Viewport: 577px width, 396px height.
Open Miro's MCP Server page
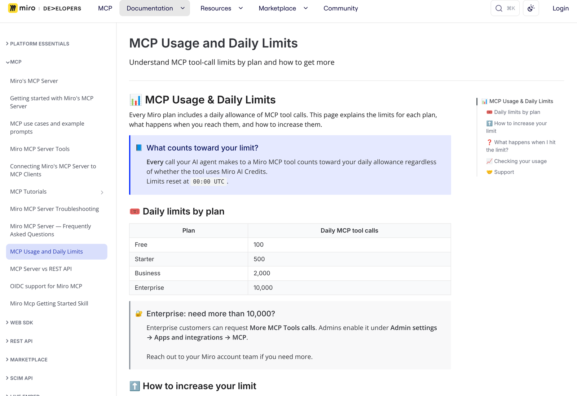34,81
